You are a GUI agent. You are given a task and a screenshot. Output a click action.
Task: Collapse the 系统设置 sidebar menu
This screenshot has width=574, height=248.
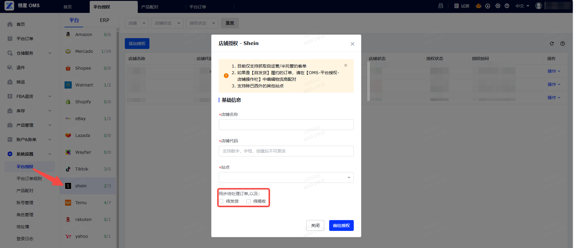[29, 154]
